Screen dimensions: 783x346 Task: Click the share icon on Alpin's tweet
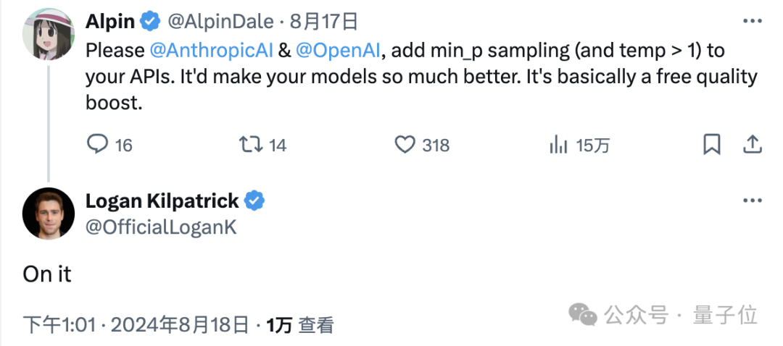click(752, 144)
